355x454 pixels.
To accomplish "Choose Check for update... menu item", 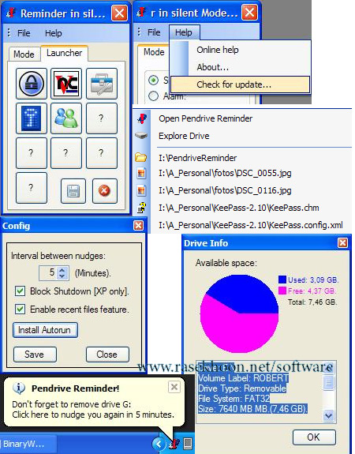I will (240, 84).
